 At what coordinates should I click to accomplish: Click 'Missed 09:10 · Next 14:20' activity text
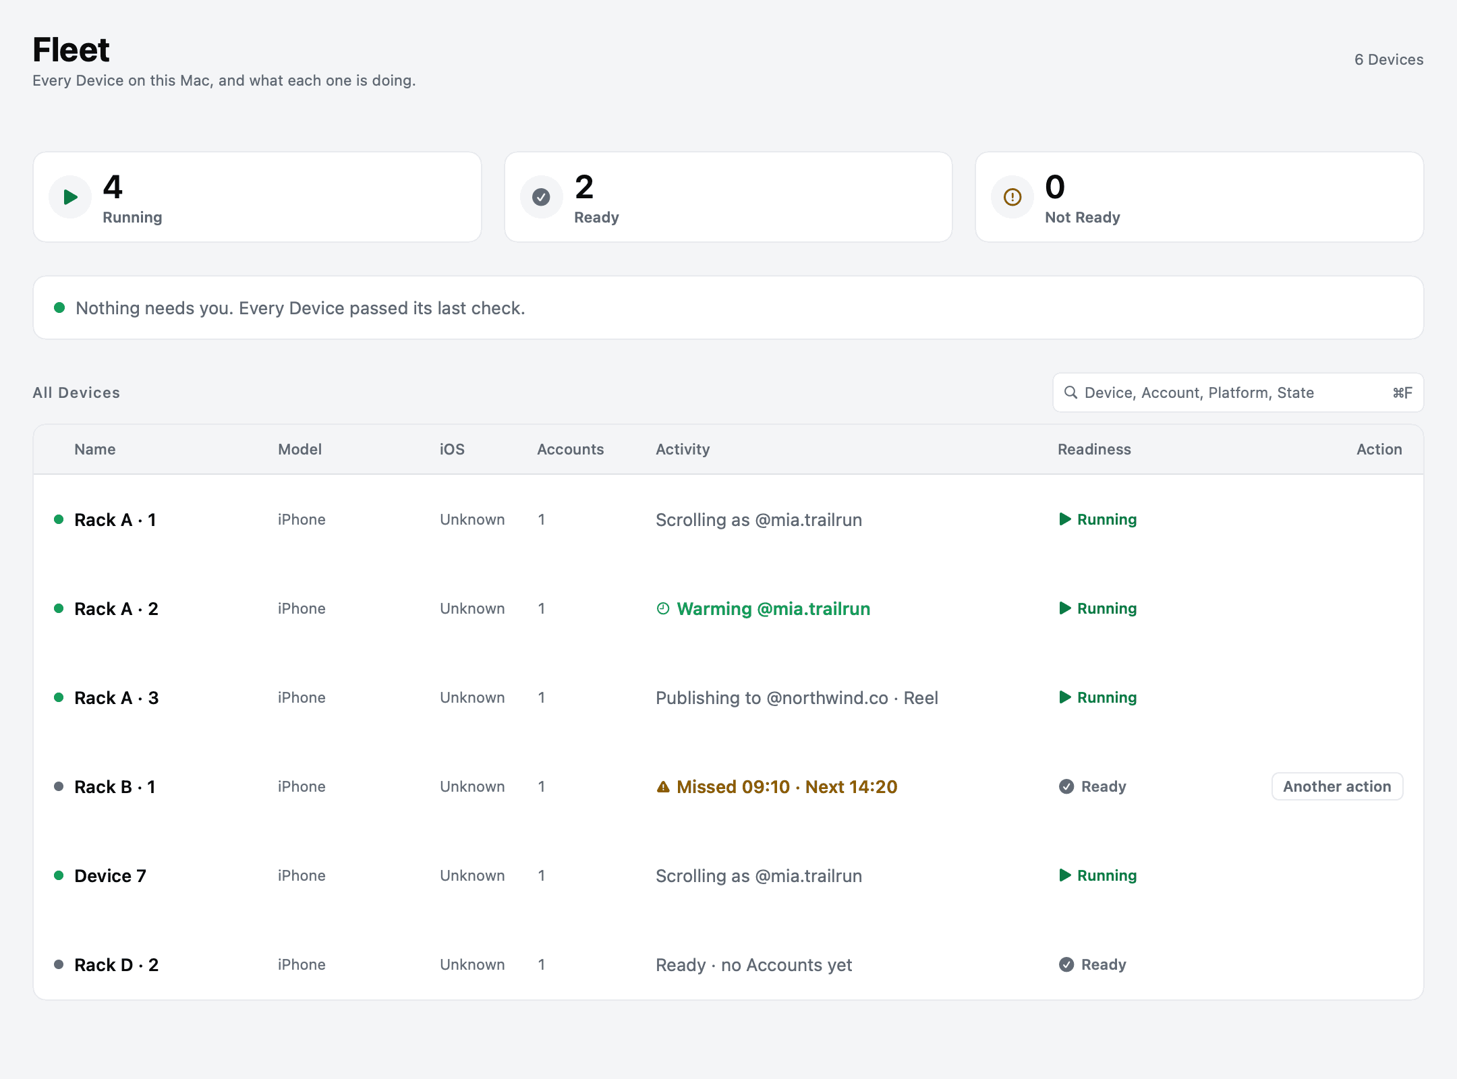coord(787,786)
